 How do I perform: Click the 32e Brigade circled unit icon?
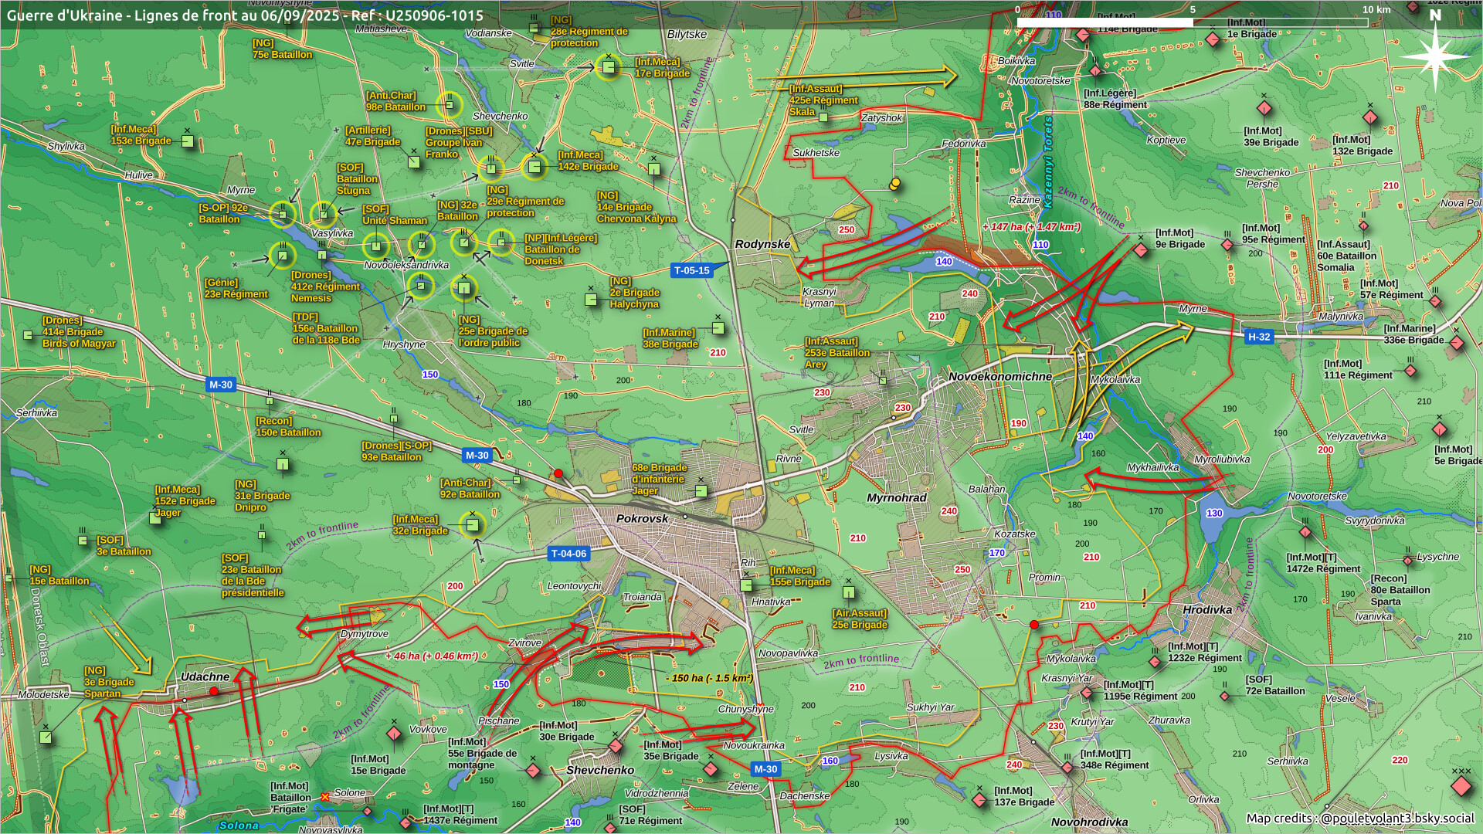coord(473,525)
